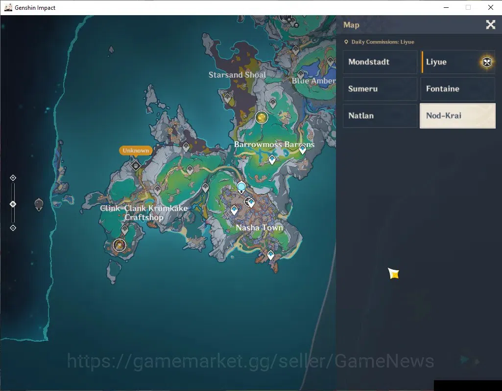Select the blue waypoint at Nasha Town's southern docks

(271, 255)
